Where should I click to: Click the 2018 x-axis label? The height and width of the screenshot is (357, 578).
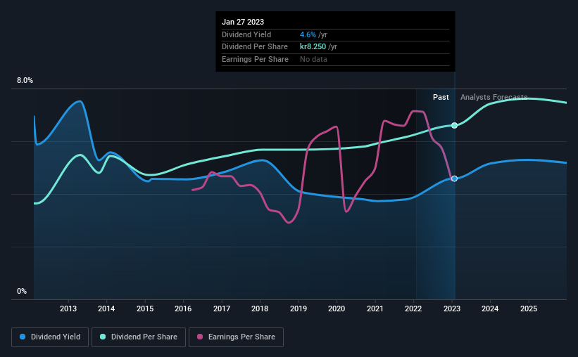[x=260, y=309]
